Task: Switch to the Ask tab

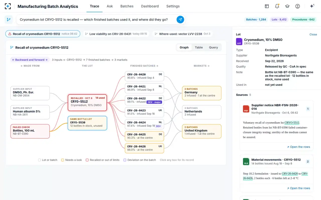Action: [110, 6]
